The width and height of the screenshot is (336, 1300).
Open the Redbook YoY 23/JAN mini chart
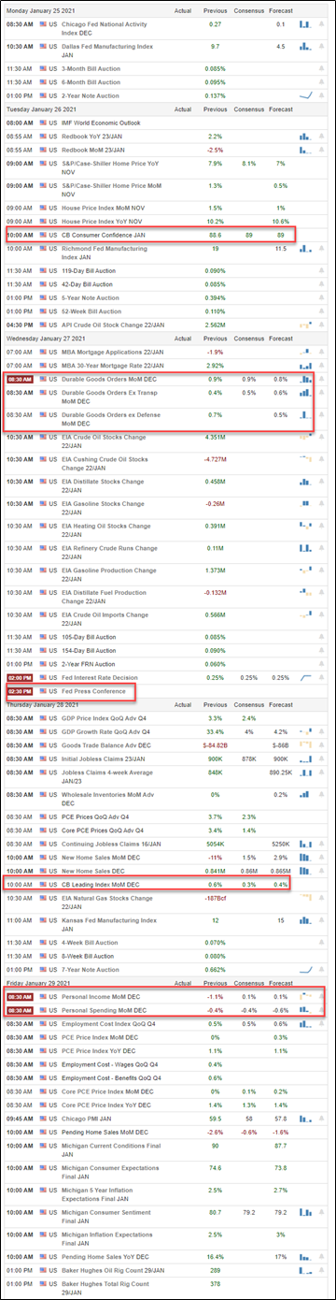click(x=306, y=137)
